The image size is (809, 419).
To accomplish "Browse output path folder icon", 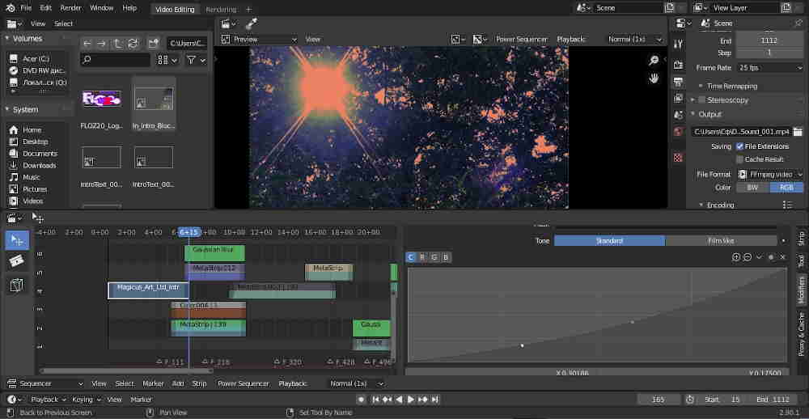I will (797, 131).
